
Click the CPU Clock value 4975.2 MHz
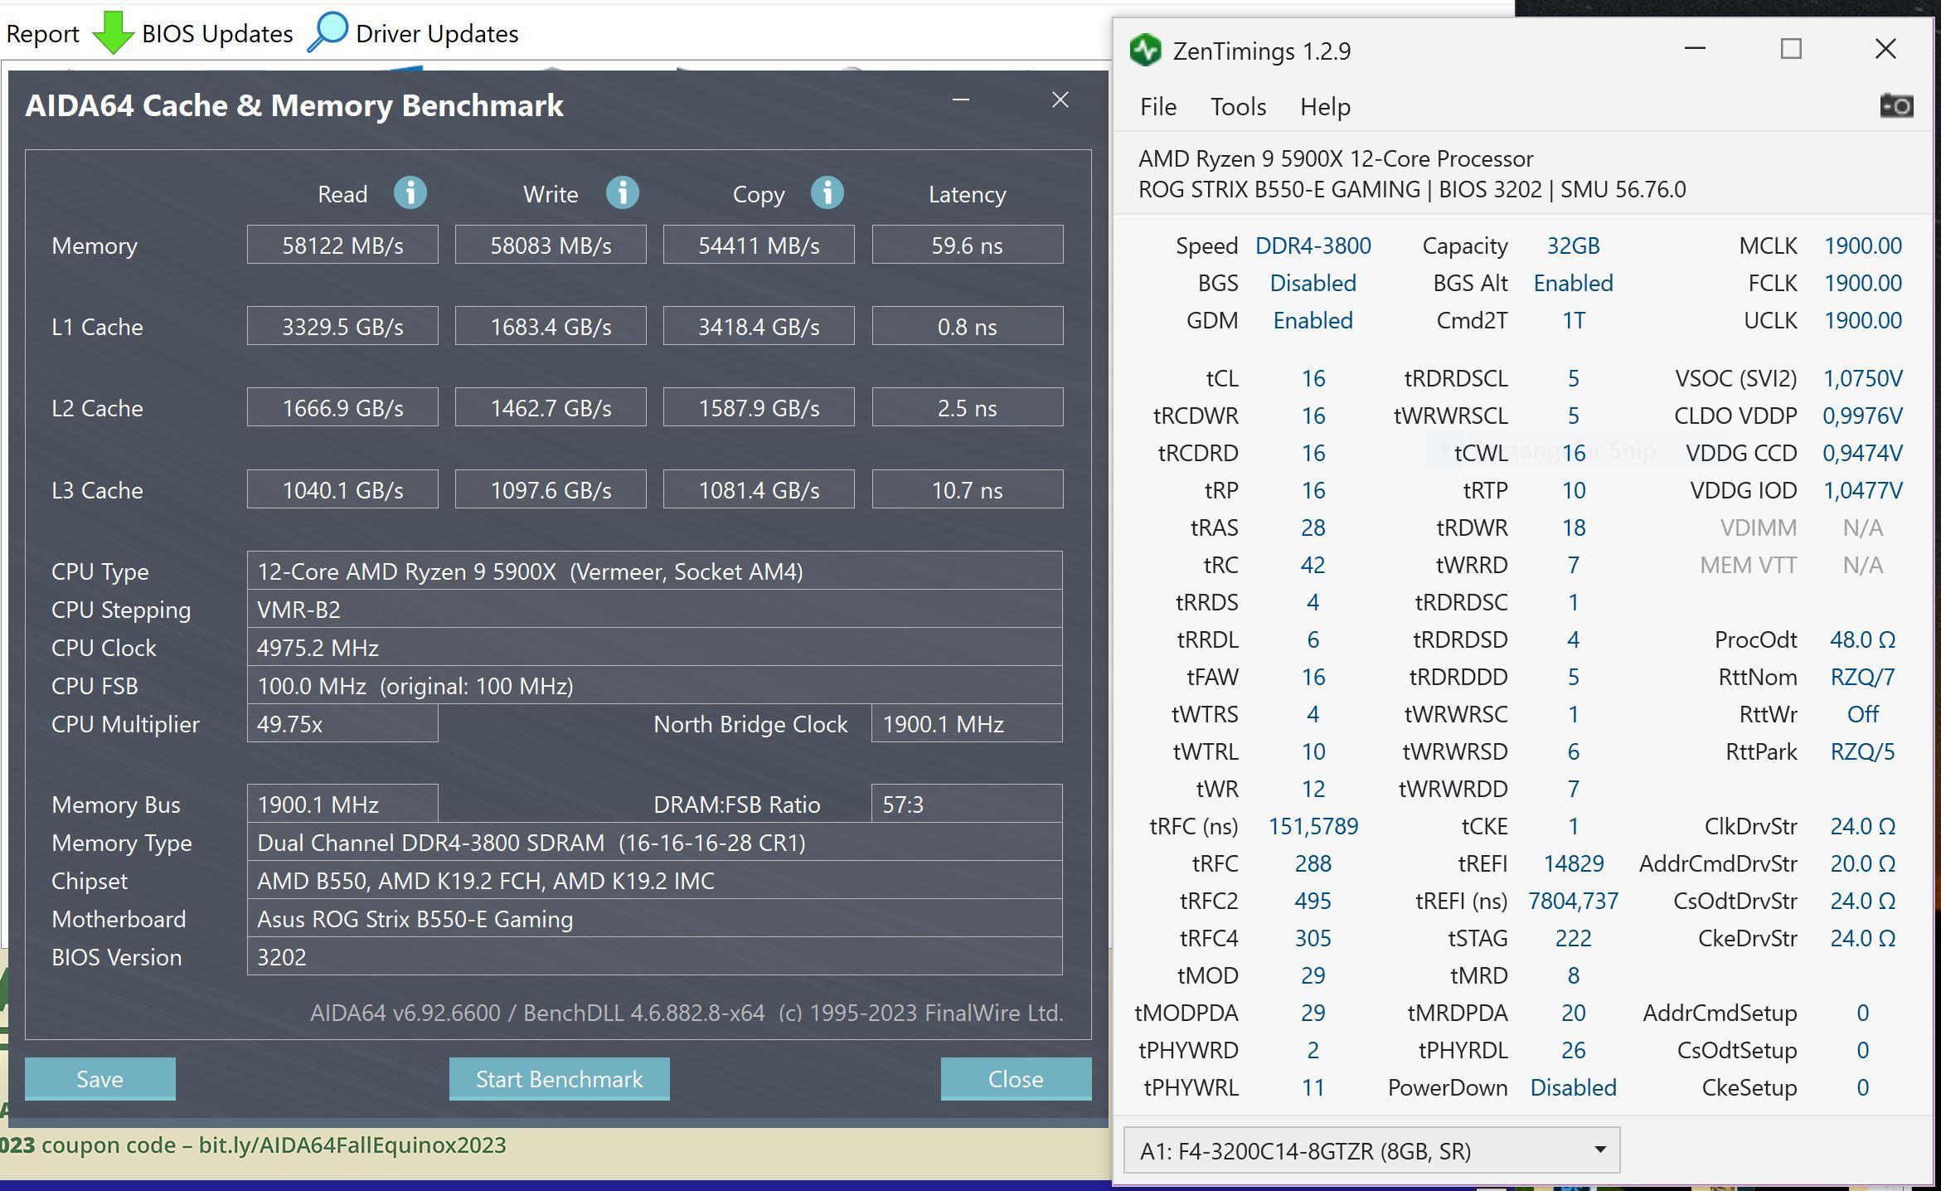click(654, 647)
